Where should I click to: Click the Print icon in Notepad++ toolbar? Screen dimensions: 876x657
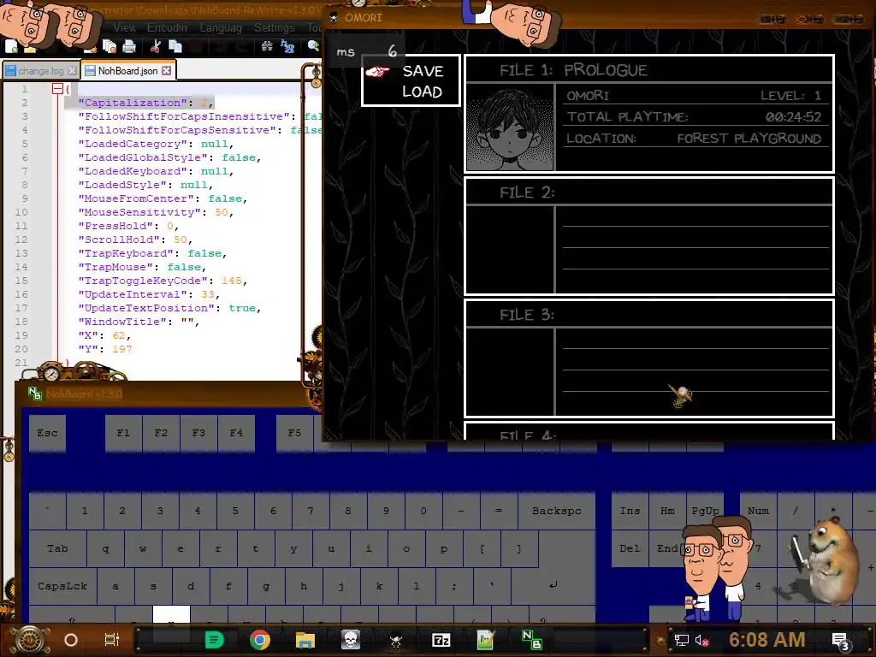pos(129,47)
